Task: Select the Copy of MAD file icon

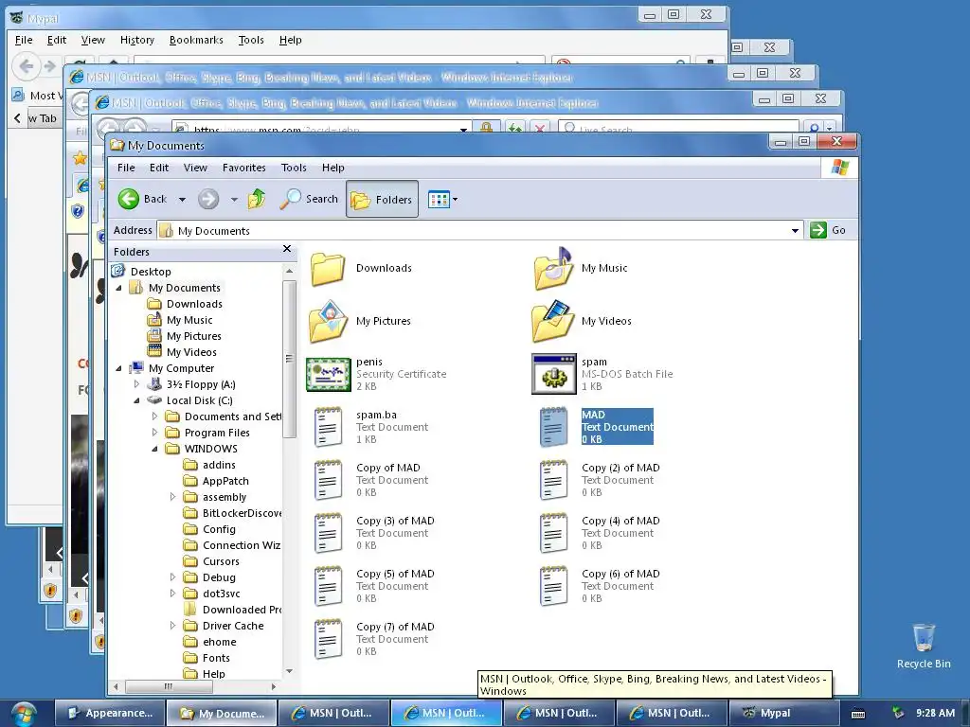Action: point(328,480)
